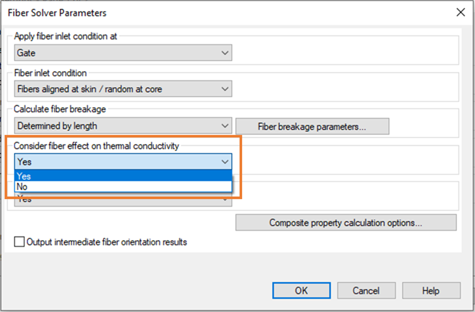Click the partially hidden dropdown below the list
The width and height of the screenshot is (475, 312).
click(123, 200)
